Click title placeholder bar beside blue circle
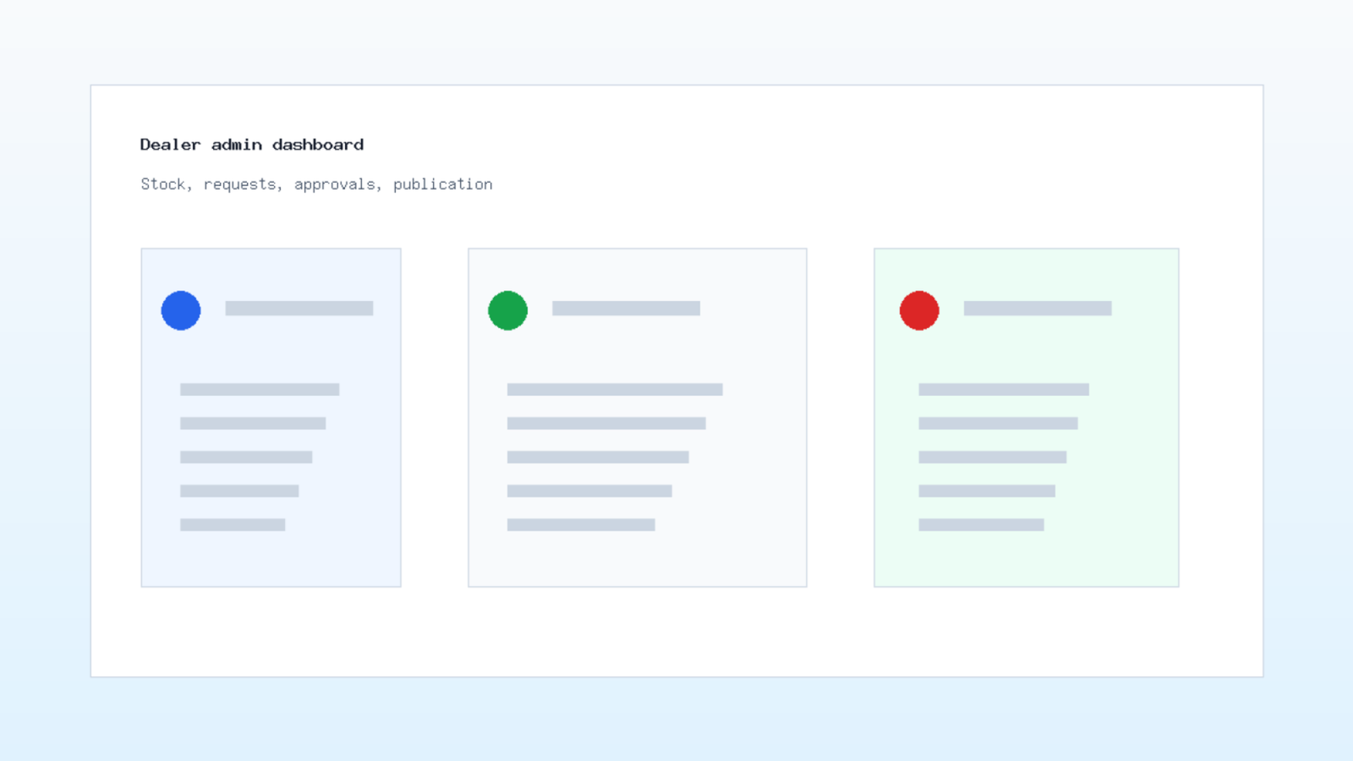The height and width of the screenshot is (761, 1353). click(299, 309)
